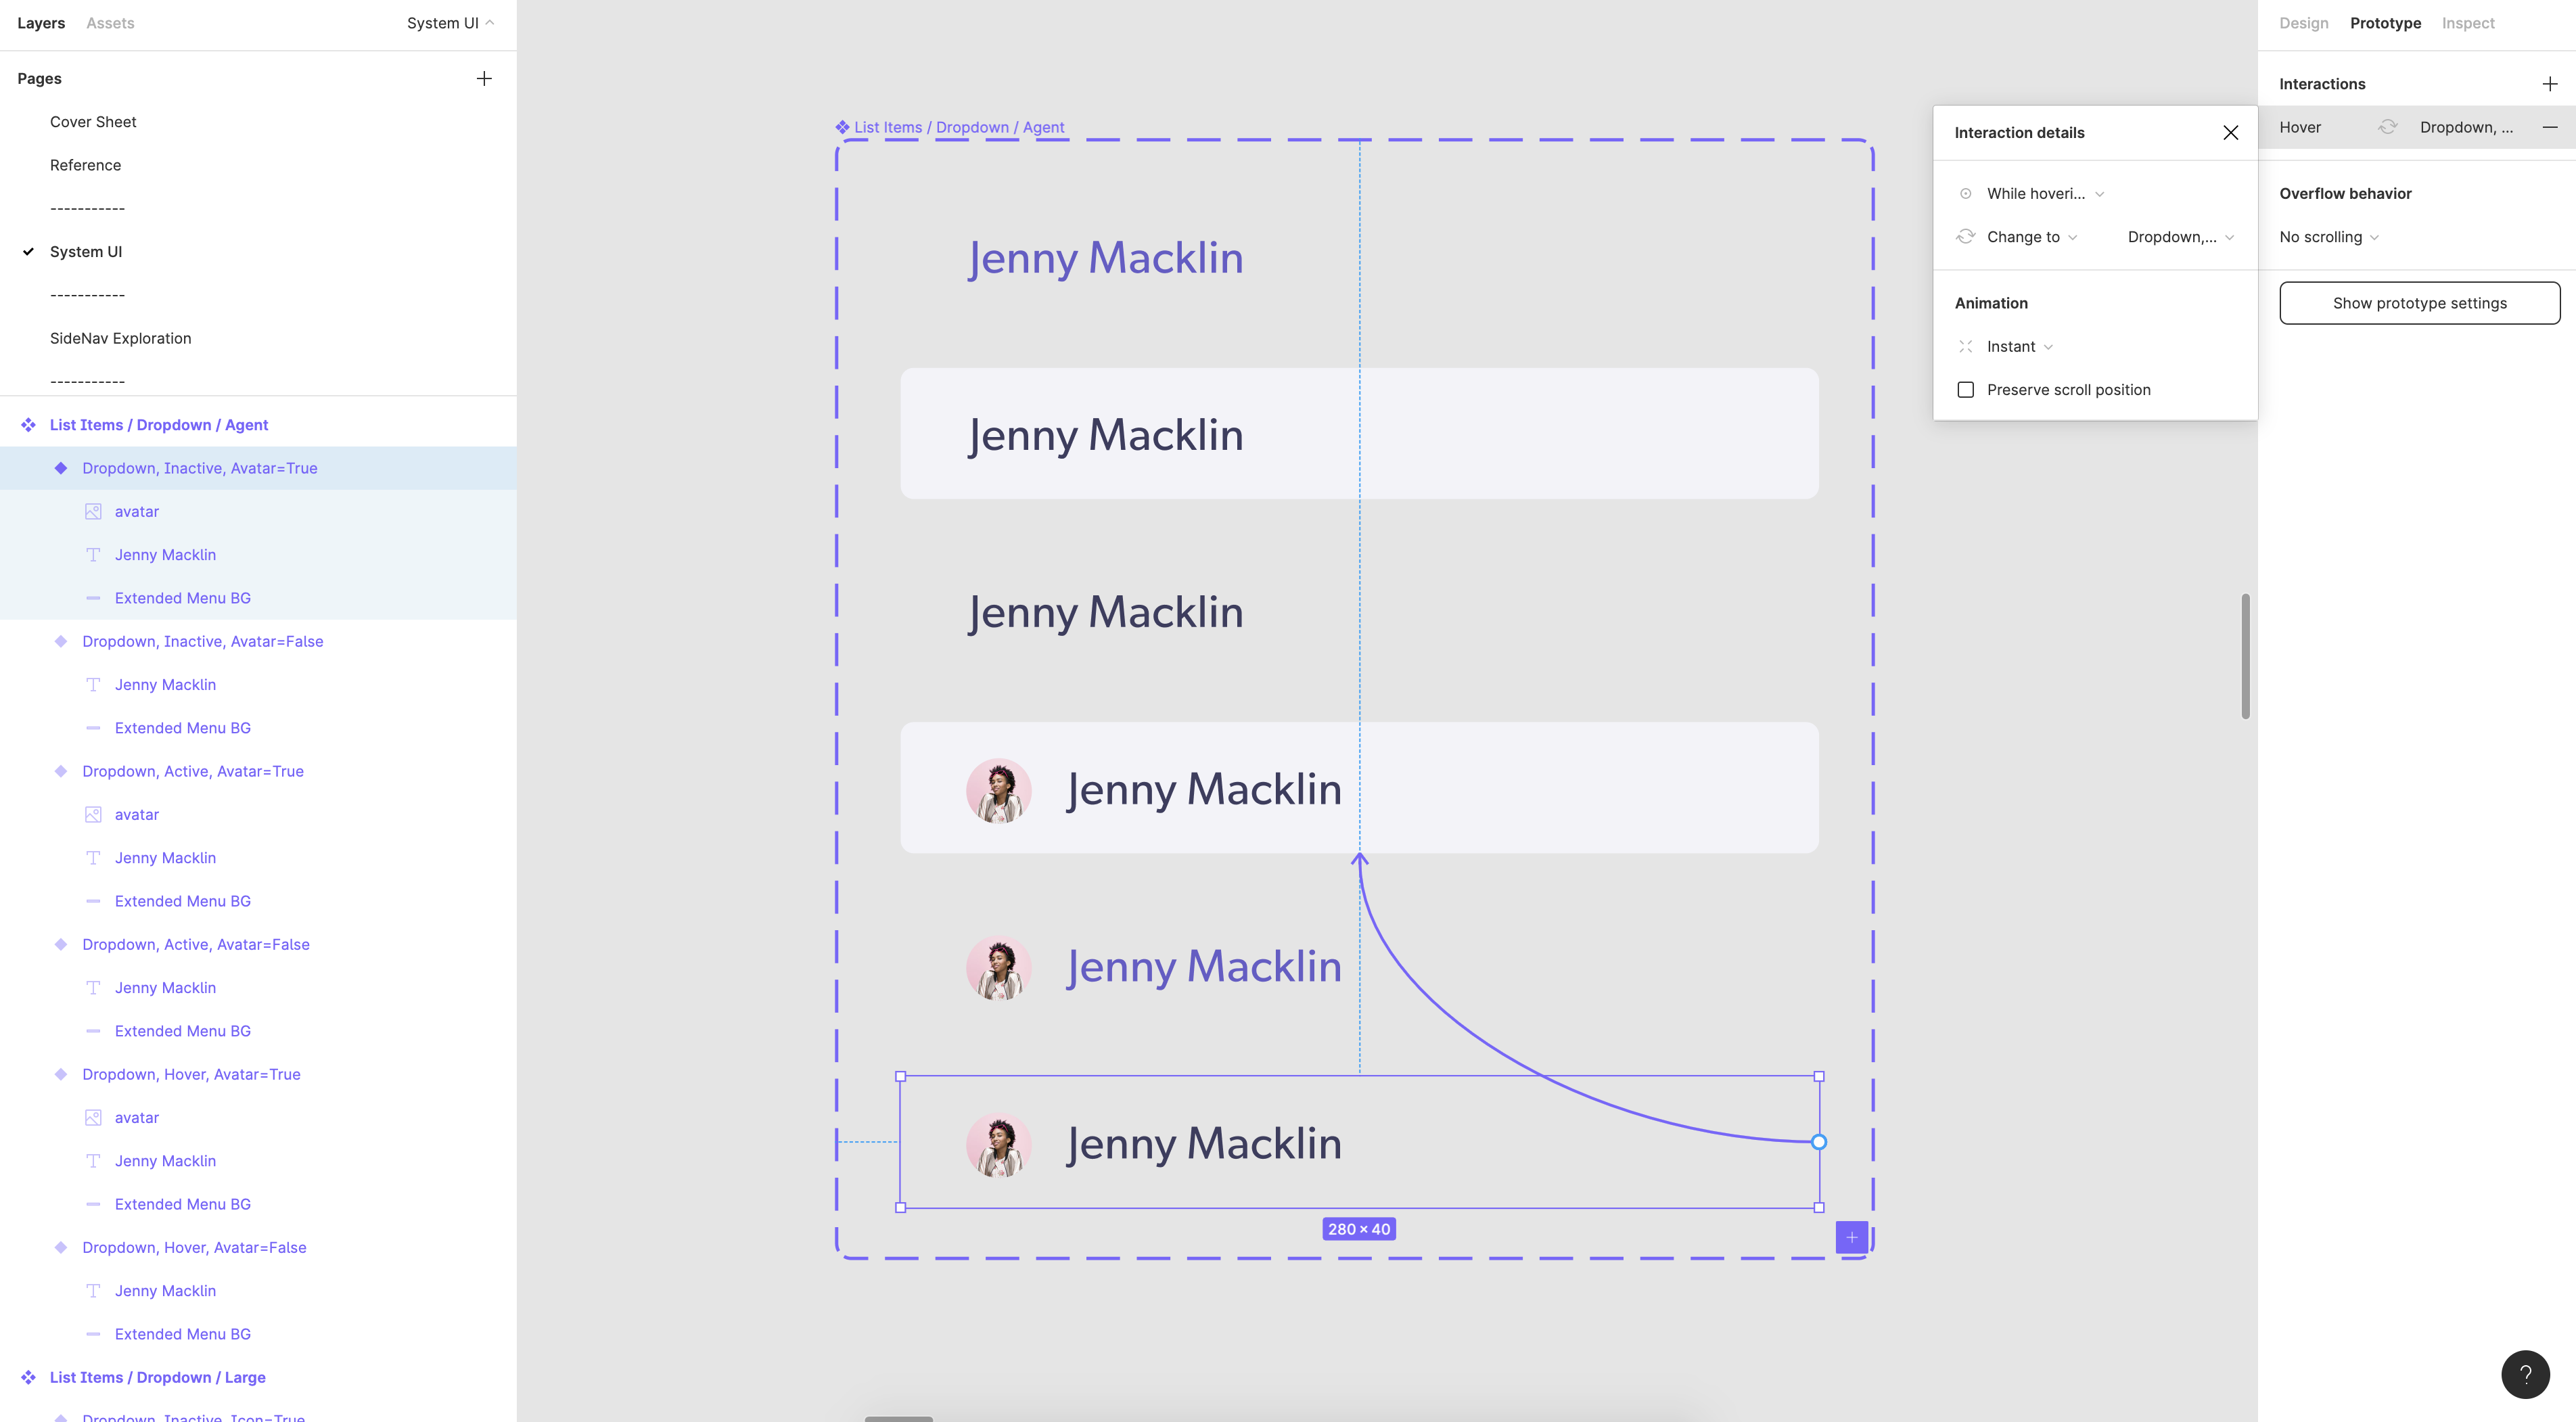Open the SideNav Exploration page

tap(120, 338)
